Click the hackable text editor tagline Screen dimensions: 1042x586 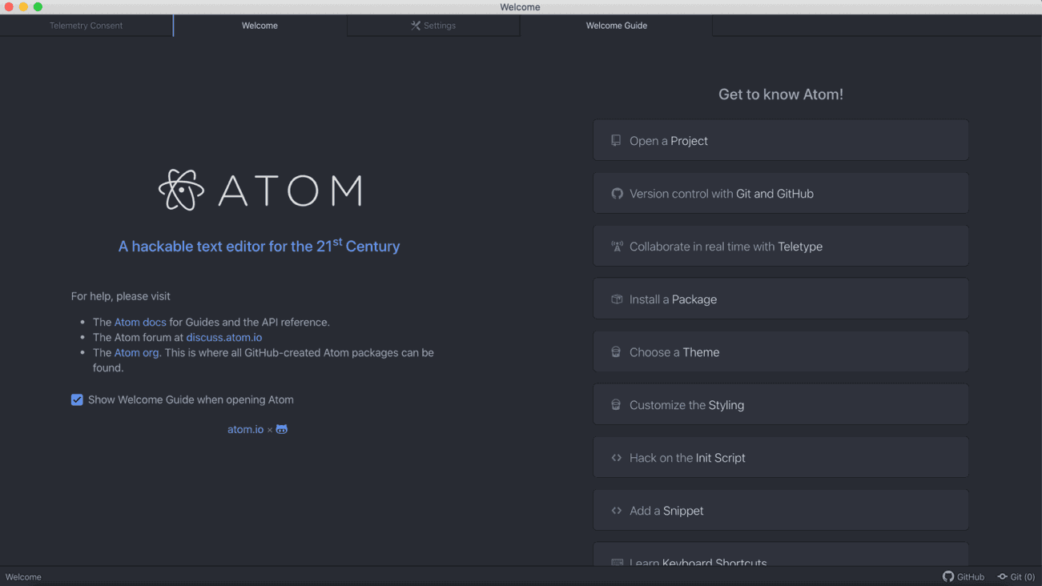259,246
